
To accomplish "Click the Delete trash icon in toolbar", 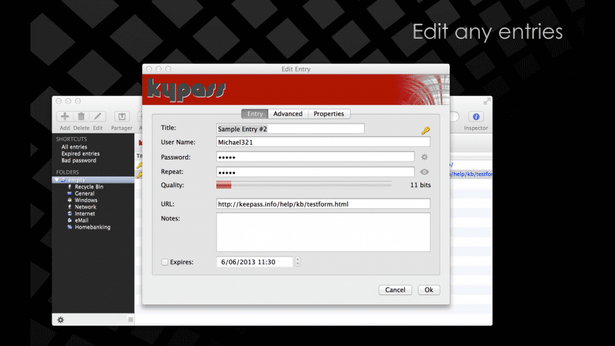I will pyautogui.click(x=81, y=117).
